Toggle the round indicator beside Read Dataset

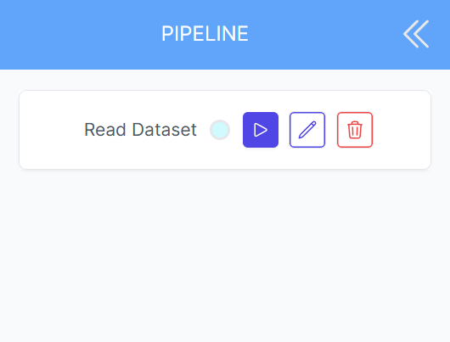pos(220,130)
